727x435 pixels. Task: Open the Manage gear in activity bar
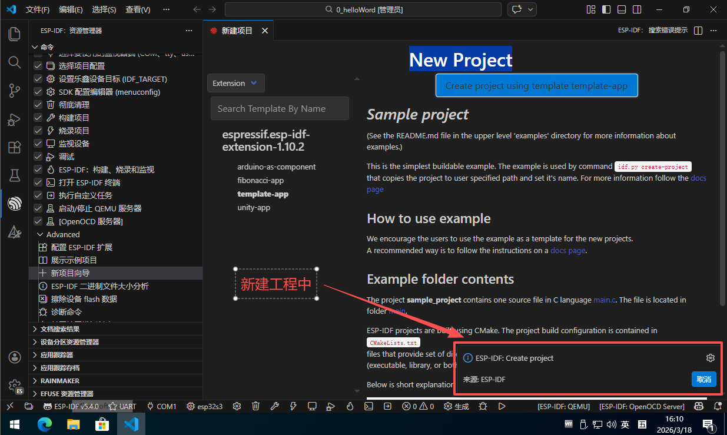pyautogui.click(x=14, y=386)
